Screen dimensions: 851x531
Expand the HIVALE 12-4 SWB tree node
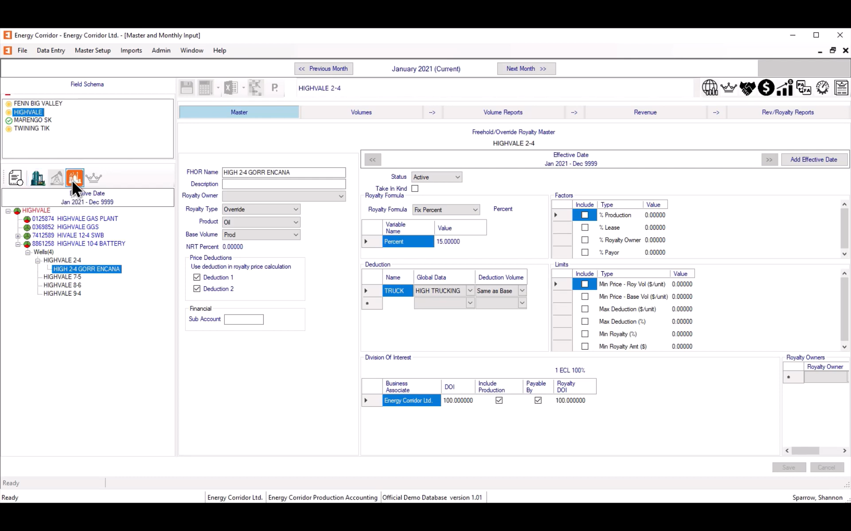pyautogui.click(x=18, y=236)
